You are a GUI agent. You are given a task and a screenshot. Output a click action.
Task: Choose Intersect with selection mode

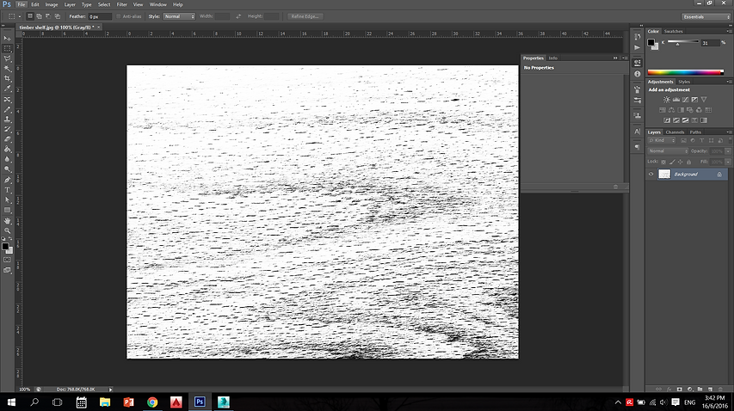tap(57, 16)
